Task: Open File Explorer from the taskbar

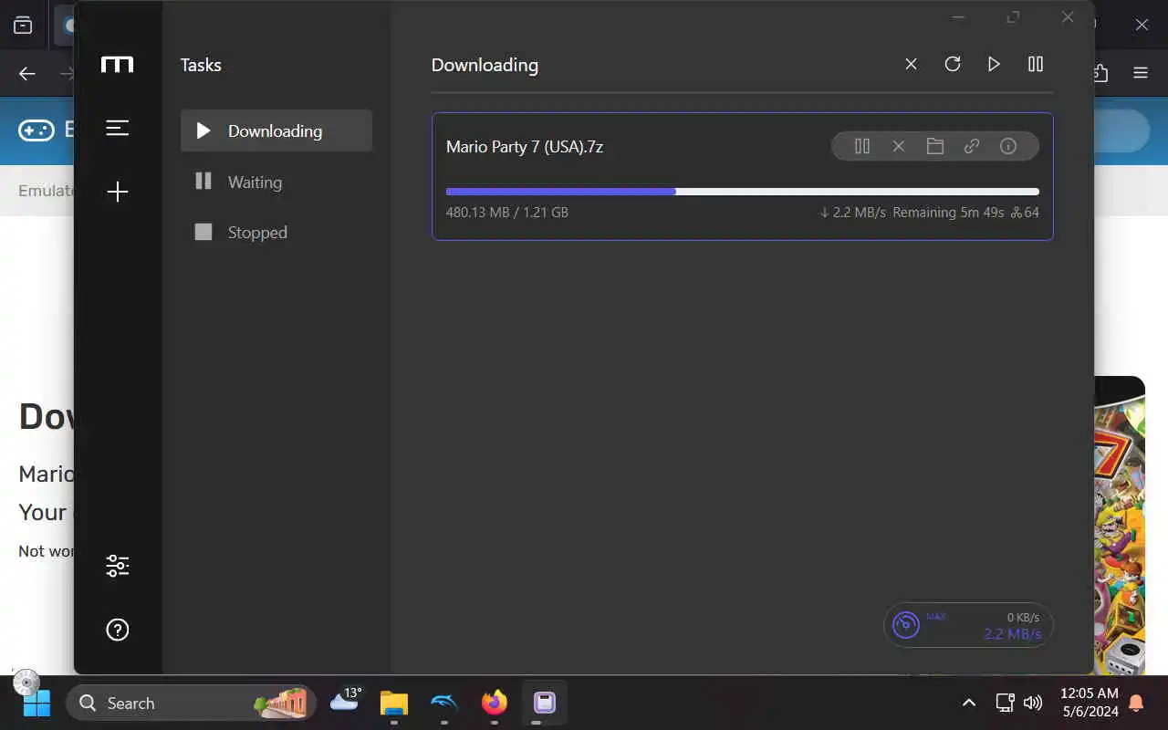Action: 394,703
